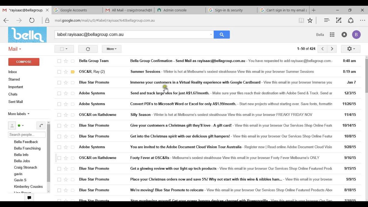Image resolution: width=368 pixels, height=207 pixels.
Task: Toggle importance marker on OSC&R, Ray email
Action: tap(73, 72)
